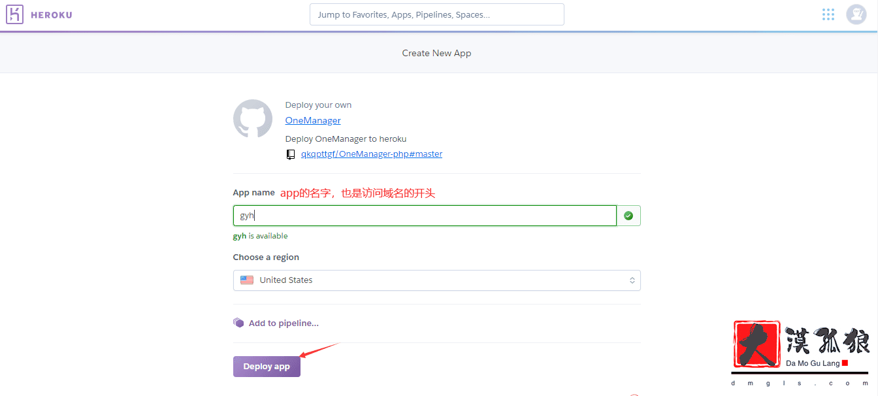Click the repository book icon

point(291,155)
